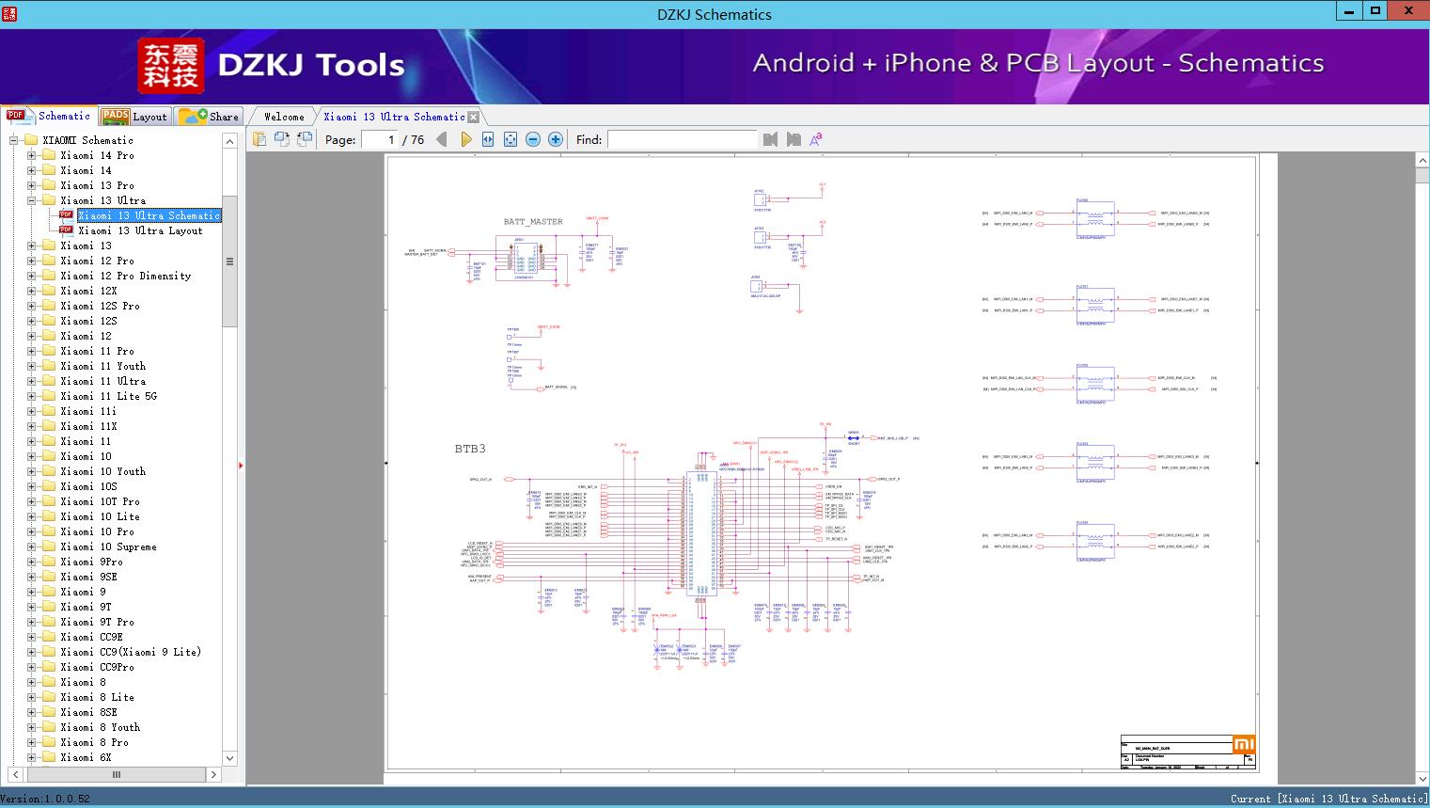Click the BATT_MASTER label on the schematic
The image size is (1430, 808).
pos(533,222)
